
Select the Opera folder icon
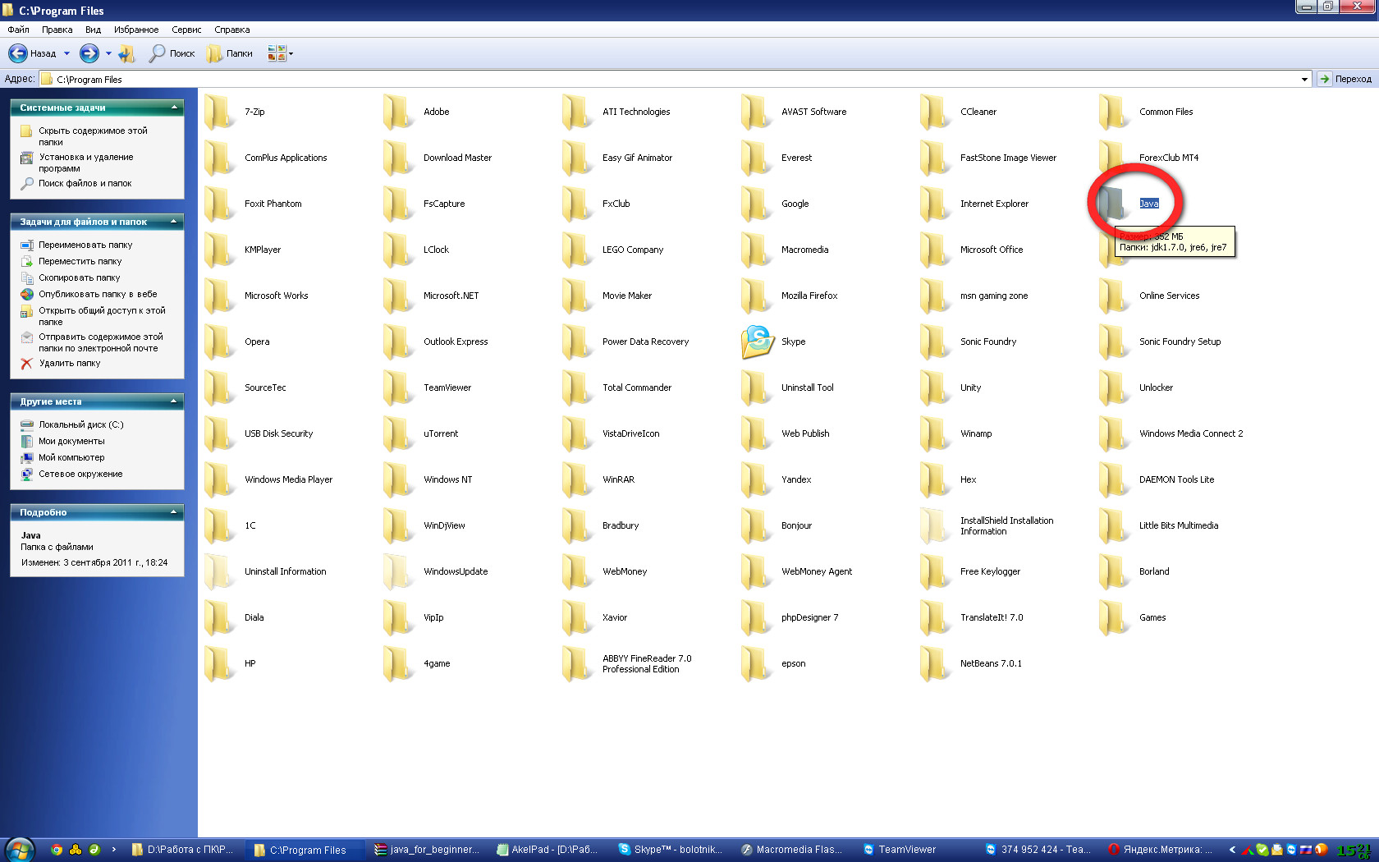[x=219, y=342]
